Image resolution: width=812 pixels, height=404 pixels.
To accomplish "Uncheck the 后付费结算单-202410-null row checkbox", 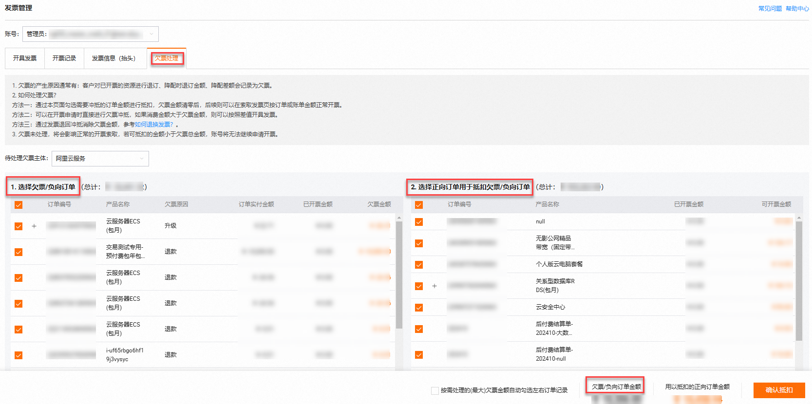I will click(x=419, y=355).
